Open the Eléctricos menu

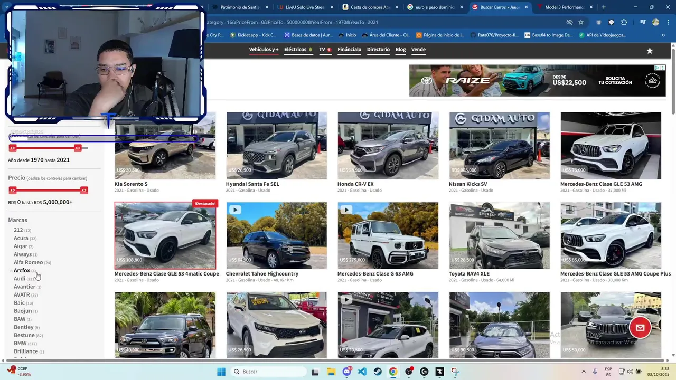click(x=298, y=50)
